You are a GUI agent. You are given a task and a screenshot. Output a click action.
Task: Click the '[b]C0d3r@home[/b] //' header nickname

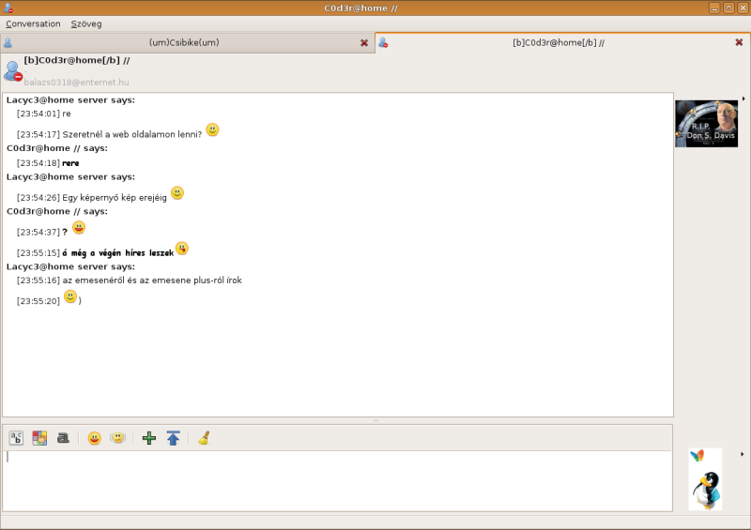point(77,60)
